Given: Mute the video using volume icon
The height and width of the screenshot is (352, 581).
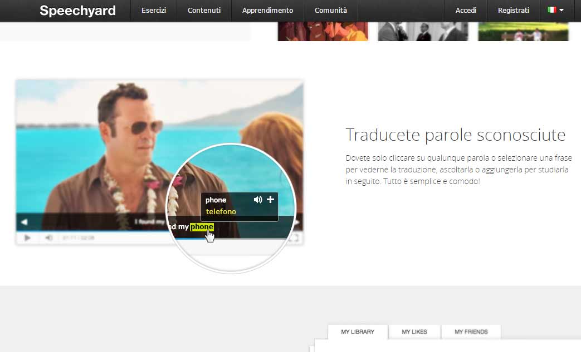Looking at the screenshot, I should pyautogui.click(x=48, y=238).
